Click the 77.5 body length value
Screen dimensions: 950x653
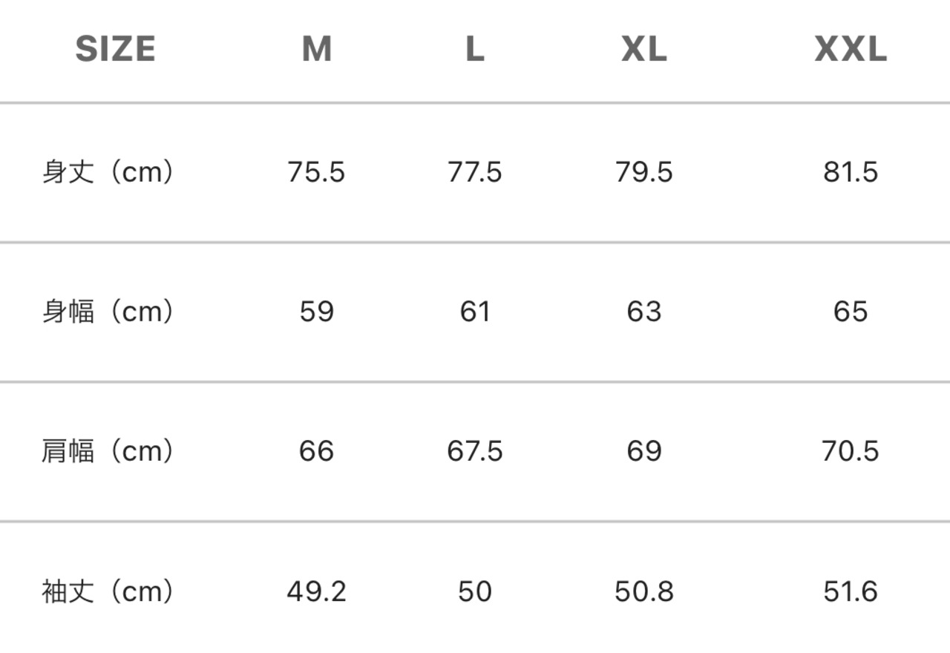(475, 172)
